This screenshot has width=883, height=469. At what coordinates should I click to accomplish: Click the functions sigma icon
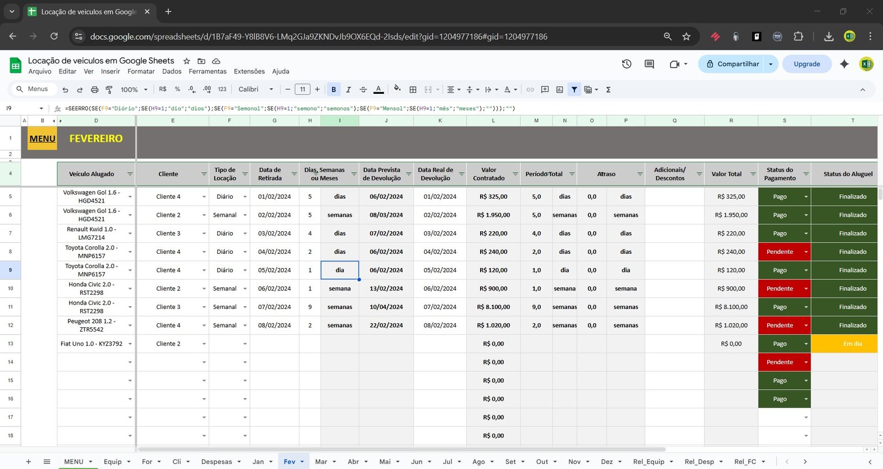[x=608, y=89]
